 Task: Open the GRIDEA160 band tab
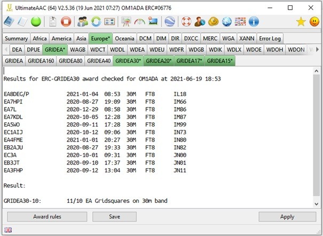(x=41, y=61)
